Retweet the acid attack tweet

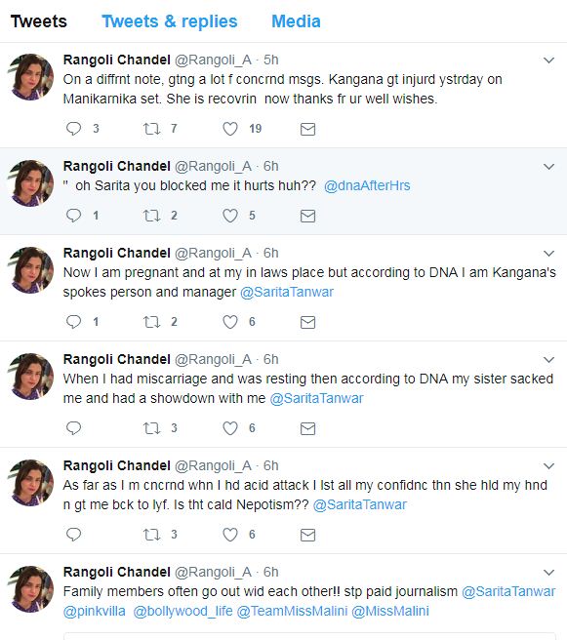pyautogui.click(x=152, y=535)
